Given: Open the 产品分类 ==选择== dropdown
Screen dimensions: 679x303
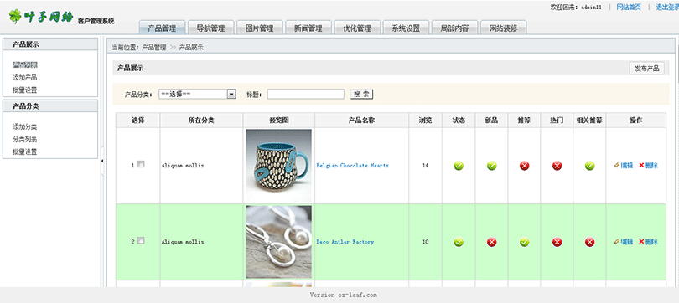Looking at the screenshot, I should point(197,94).
